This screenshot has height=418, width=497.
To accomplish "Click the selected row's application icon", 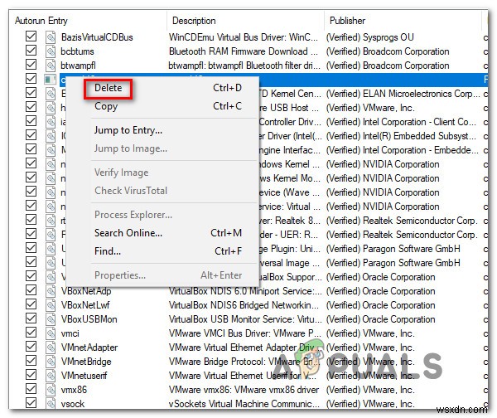I will click(50, 79).
